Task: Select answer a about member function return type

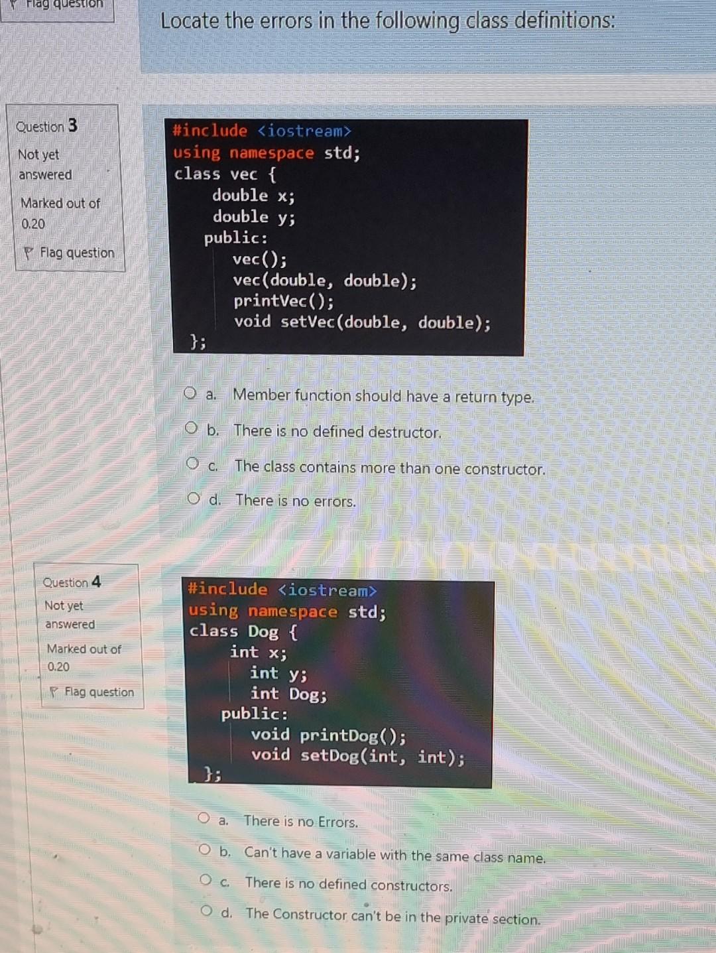Action: (192, 393)
